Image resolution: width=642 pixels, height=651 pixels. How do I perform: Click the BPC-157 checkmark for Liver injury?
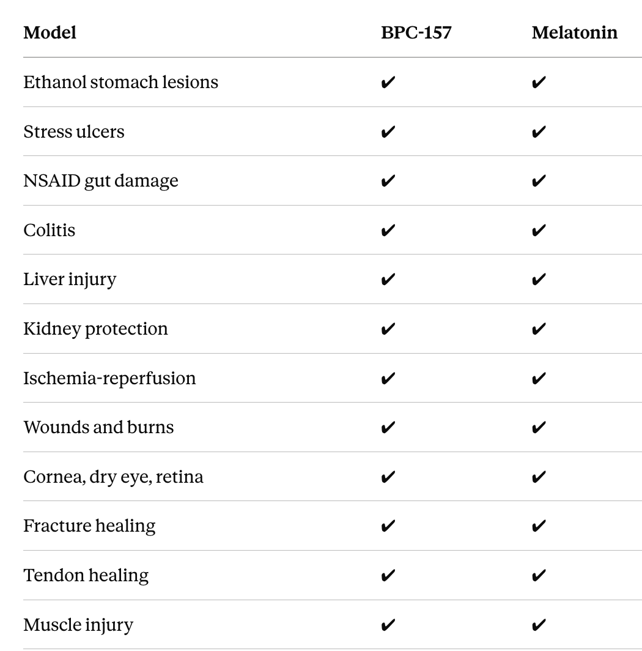click(388, 280)
